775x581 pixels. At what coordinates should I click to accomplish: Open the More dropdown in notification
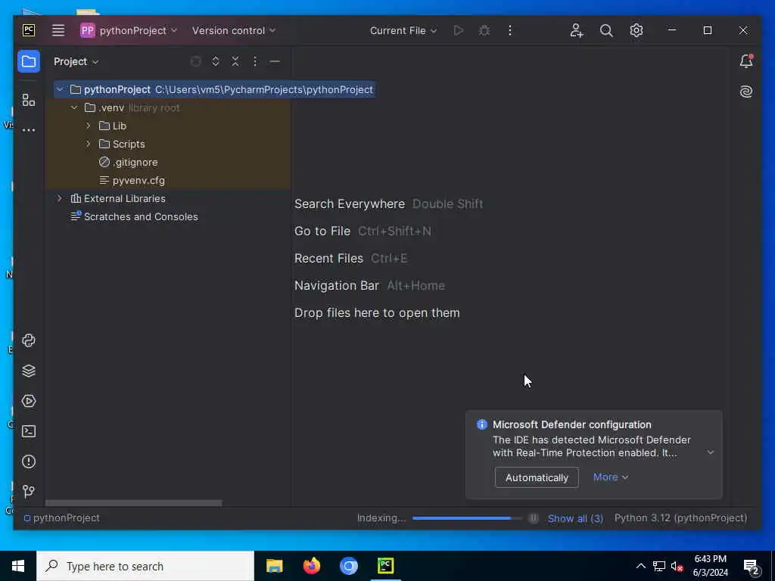(611, 477)
